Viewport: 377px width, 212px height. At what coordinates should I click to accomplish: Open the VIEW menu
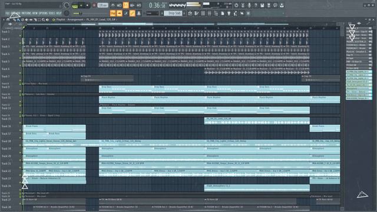pyautogui.click(x=35, y=13)
